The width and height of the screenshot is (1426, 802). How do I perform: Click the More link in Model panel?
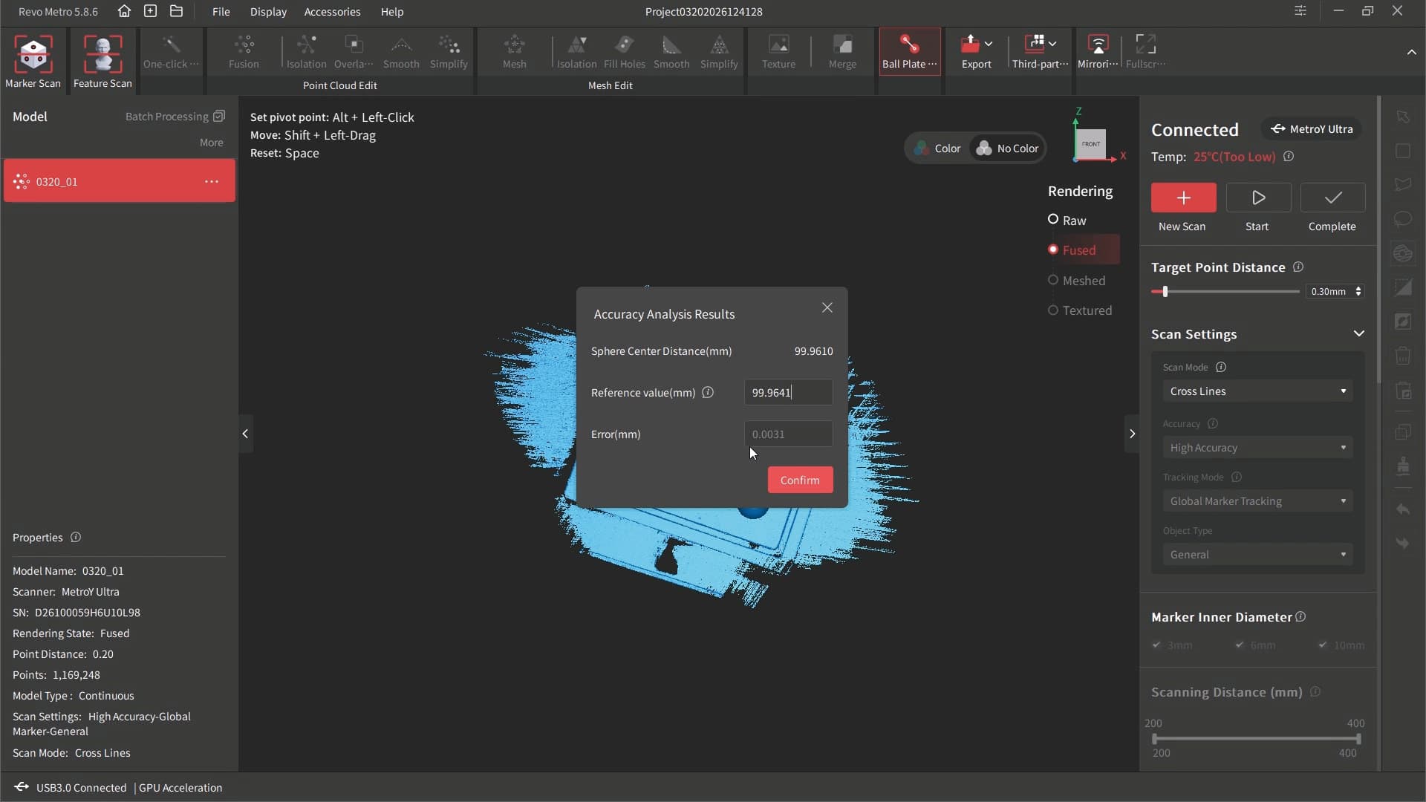pyautogui.click(x=211, y=143)
